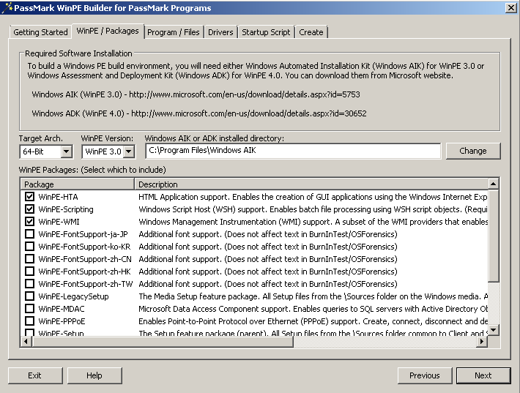
Task: Check the WinPE-MDAC package box
Action: [x=30, y=309]
